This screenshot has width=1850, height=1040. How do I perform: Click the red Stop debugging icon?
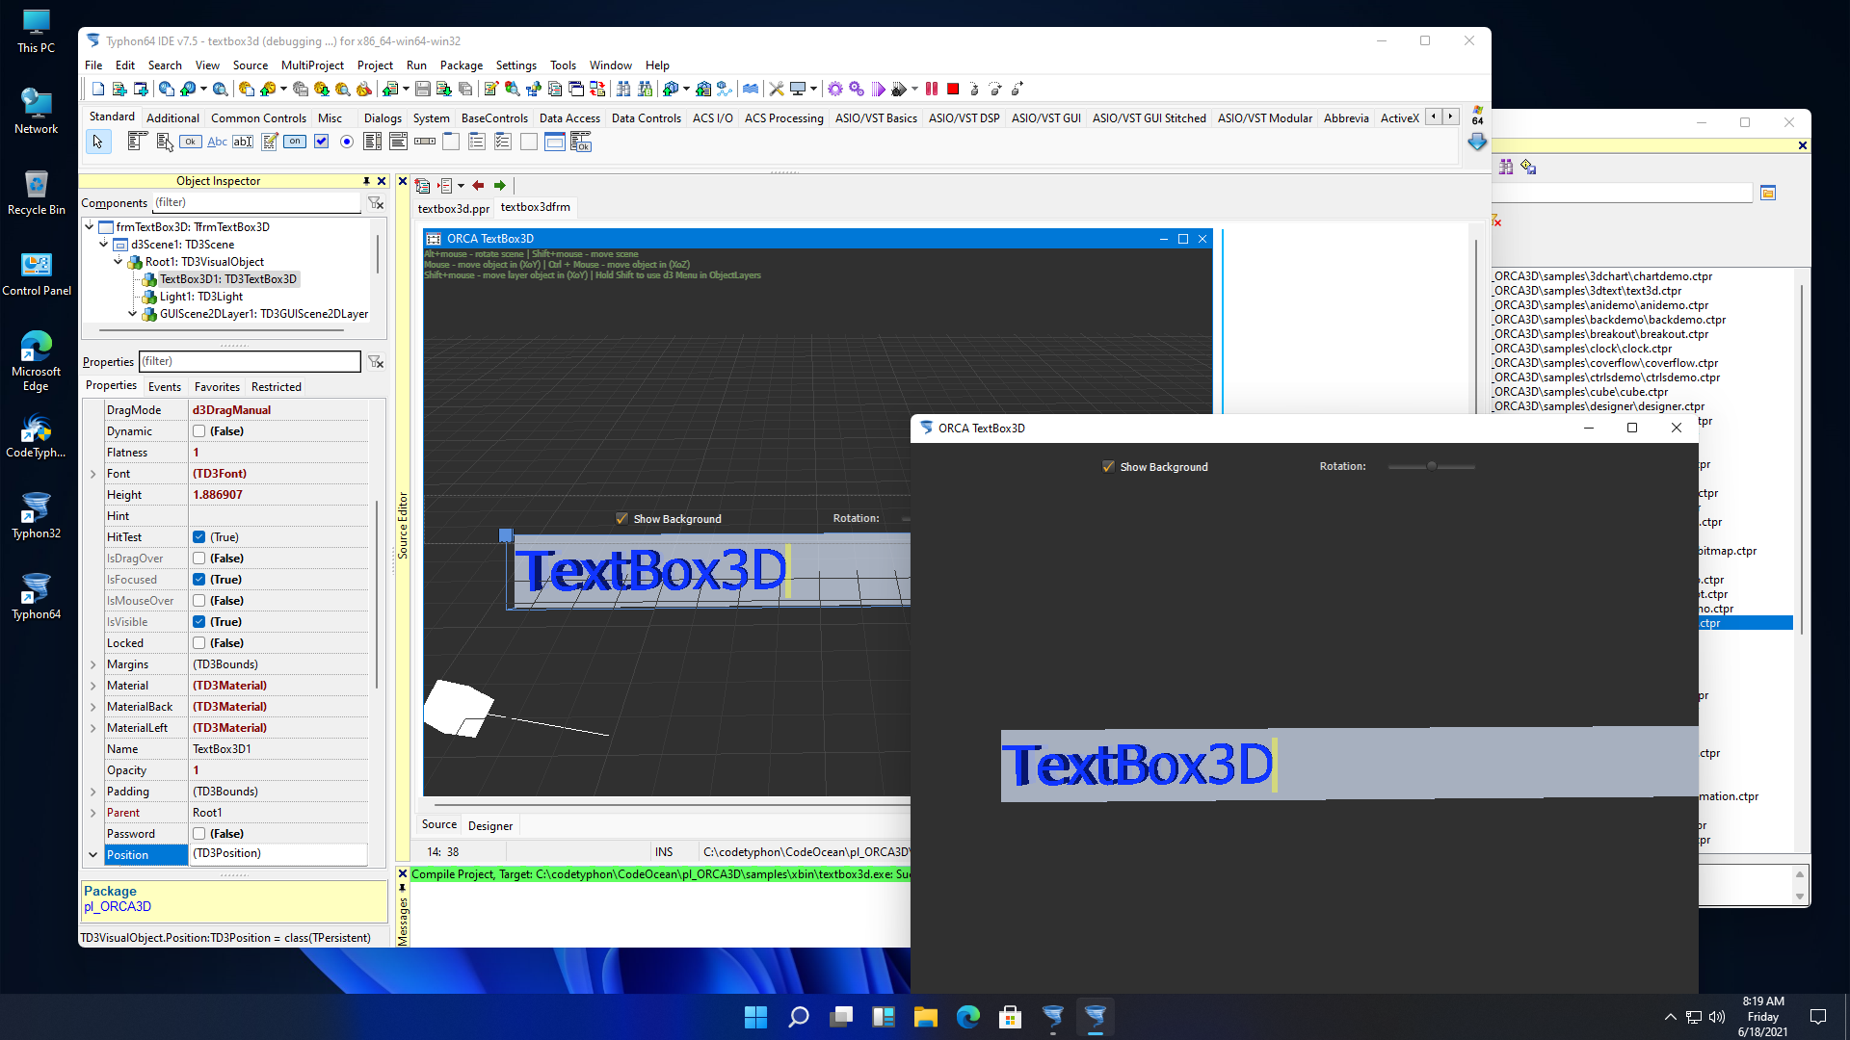click(953, 90)
